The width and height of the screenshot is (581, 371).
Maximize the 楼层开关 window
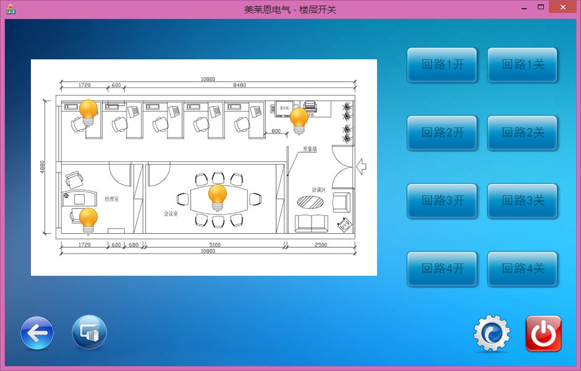(x=541, y=7)
